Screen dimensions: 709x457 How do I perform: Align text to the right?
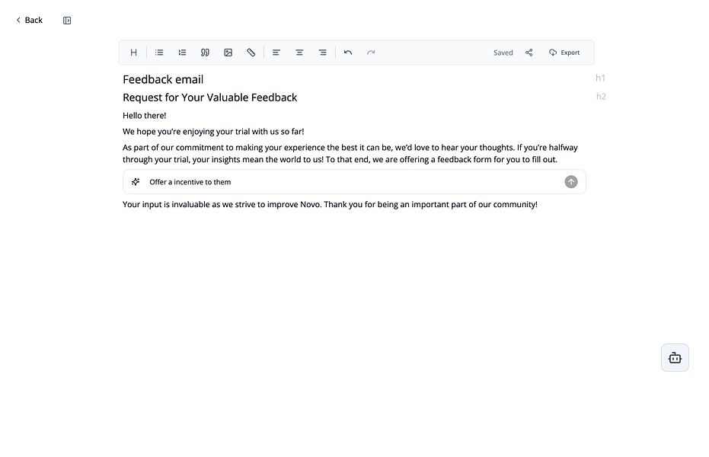(322, 53)
